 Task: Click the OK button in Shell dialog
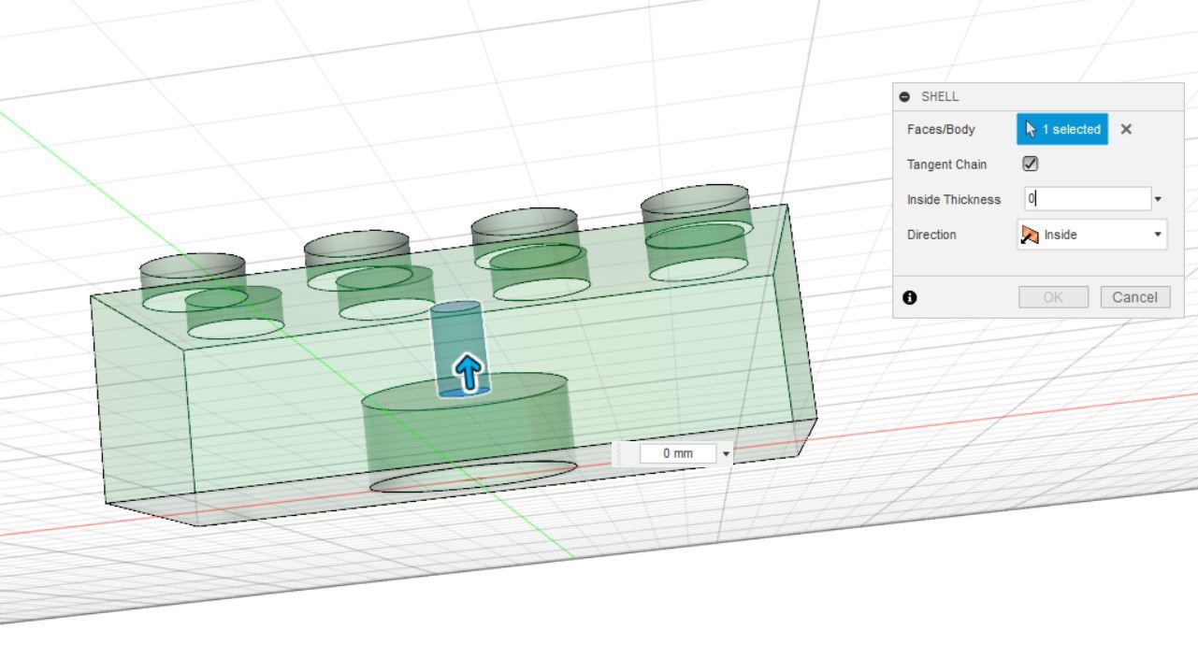click(x=1053, y=297)
